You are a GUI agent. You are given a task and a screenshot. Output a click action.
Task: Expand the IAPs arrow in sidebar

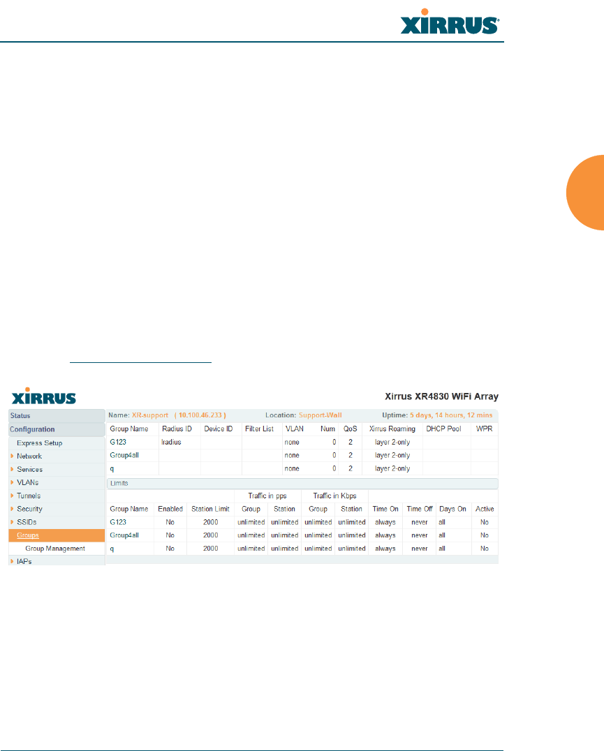point(12,561)
